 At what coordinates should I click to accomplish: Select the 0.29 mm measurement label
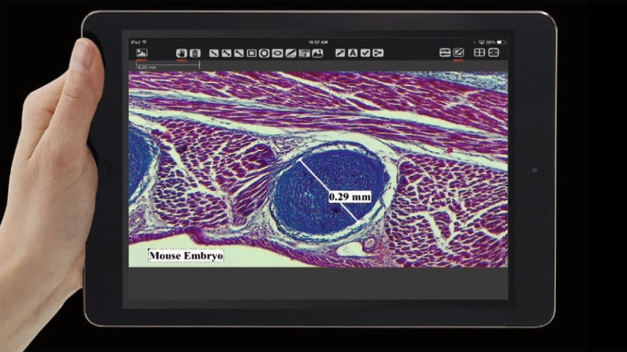350,196
